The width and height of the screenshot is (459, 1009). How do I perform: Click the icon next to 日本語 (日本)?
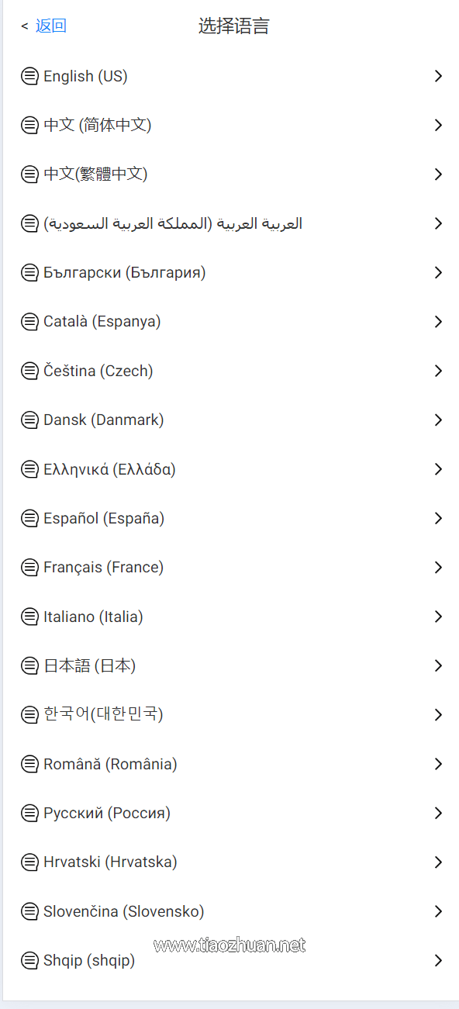pos(29,665)
